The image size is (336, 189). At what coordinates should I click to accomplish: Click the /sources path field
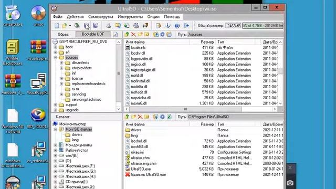235,34
